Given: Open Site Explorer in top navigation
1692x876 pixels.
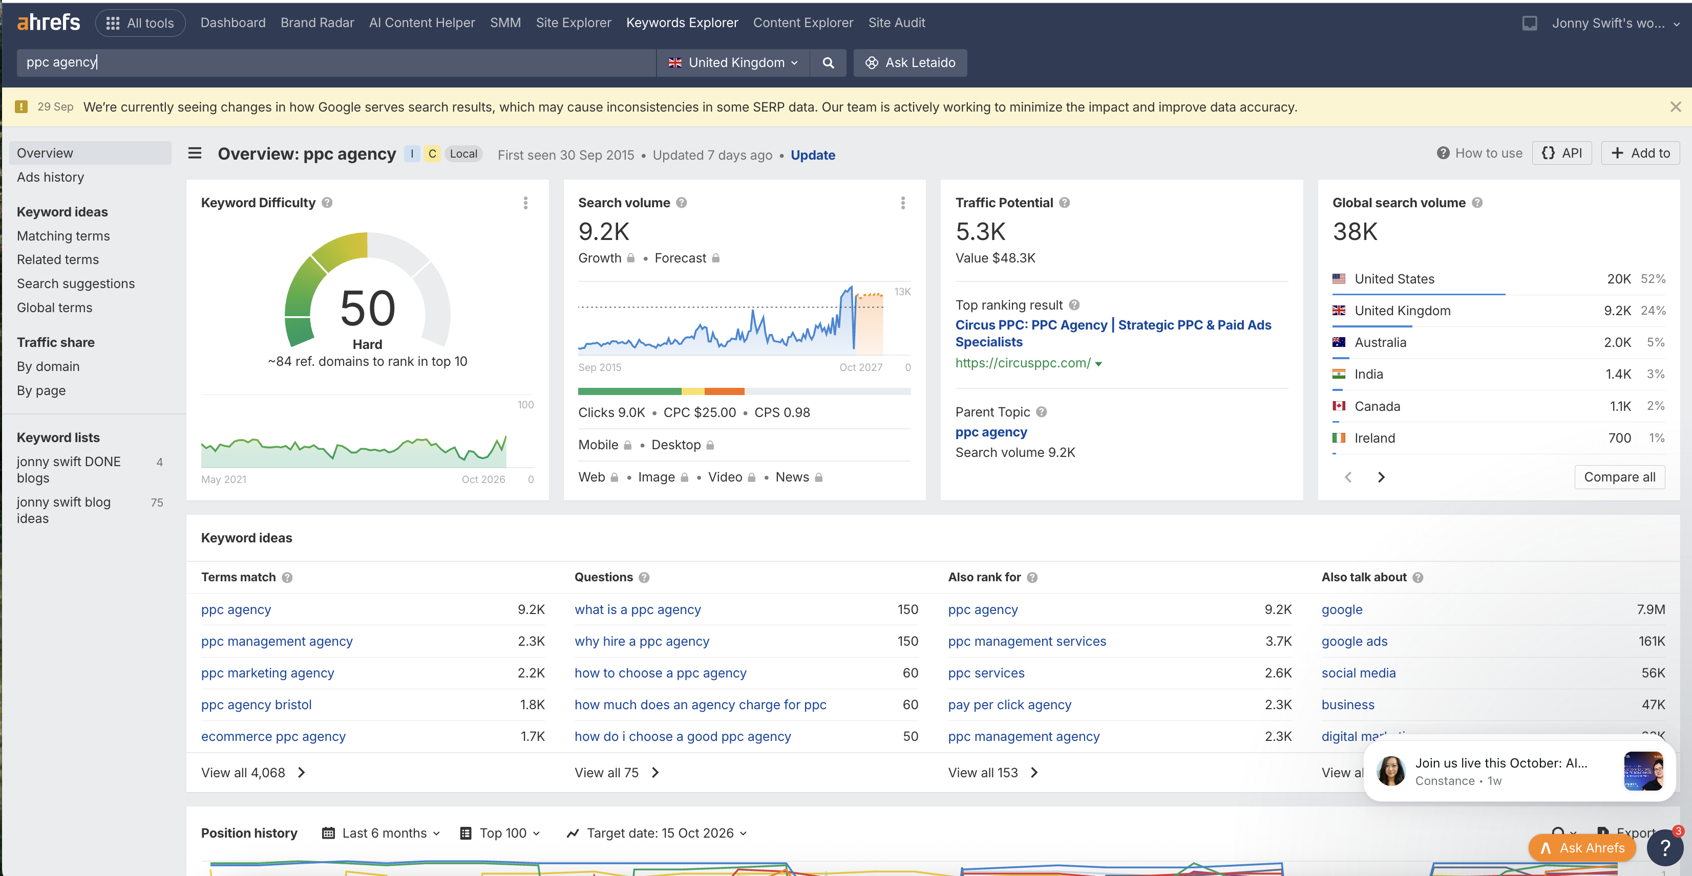Looking at the screenshot, I should (x=573, y=23).
